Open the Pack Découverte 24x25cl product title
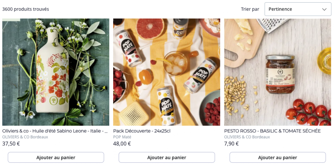Screen dimensions: 334x165 pos(142,131)
